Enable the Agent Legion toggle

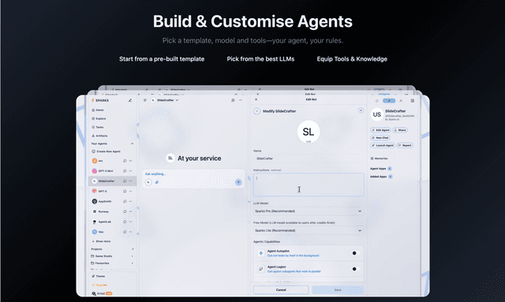point(356,269)
